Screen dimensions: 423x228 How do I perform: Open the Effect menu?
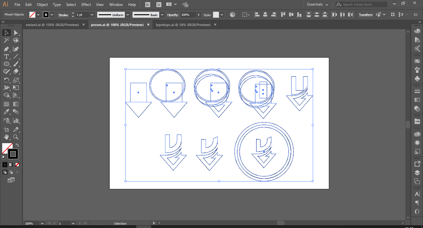click(x=86, y=5)
